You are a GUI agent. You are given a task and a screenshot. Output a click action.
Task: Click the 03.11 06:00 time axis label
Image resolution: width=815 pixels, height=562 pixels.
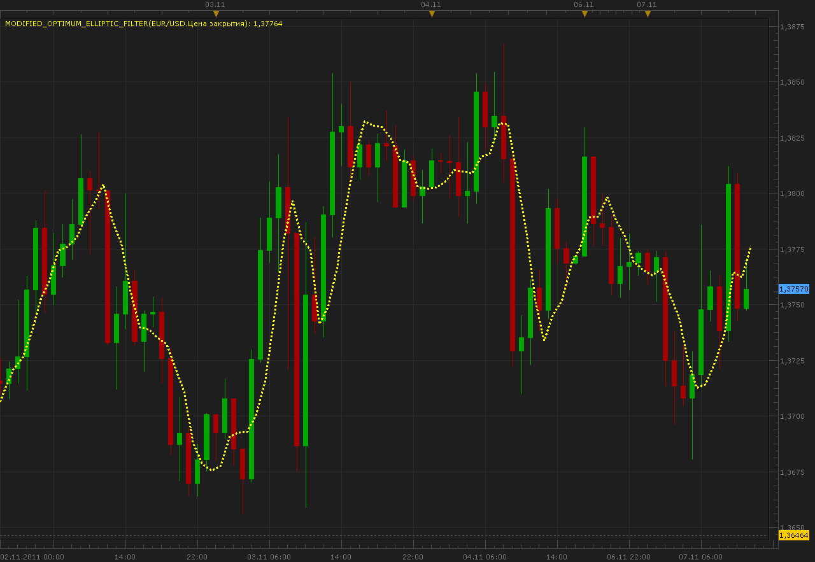[x=269, y=557]
